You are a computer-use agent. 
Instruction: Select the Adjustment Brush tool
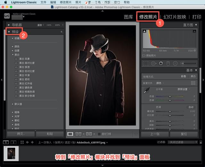tap(188, 63)
